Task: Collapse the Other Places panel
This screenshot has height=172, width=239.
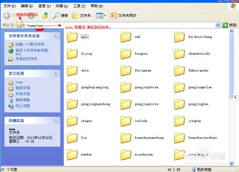Action: coord(56,73)
